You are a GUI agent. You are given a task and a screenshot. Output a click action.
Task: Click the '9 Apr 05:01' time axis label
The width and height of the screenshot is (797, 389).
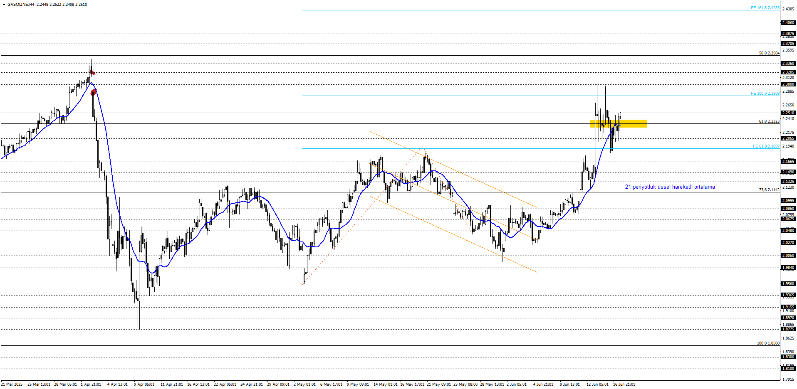[x=144, y=384]
